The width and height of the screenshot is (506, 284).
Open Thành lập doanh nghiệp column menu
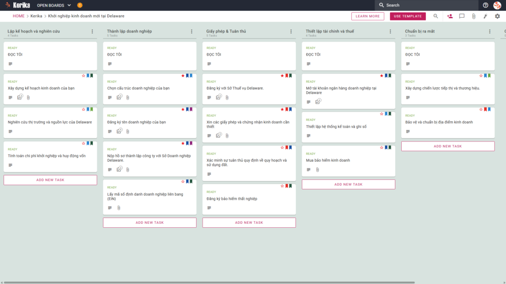(192, 32)
